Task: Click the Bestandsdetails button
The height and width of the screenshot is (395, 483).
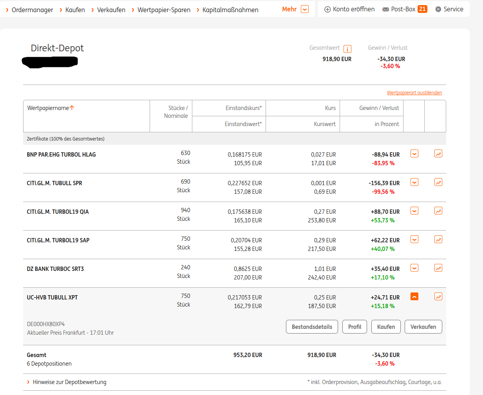Action: 312,327
